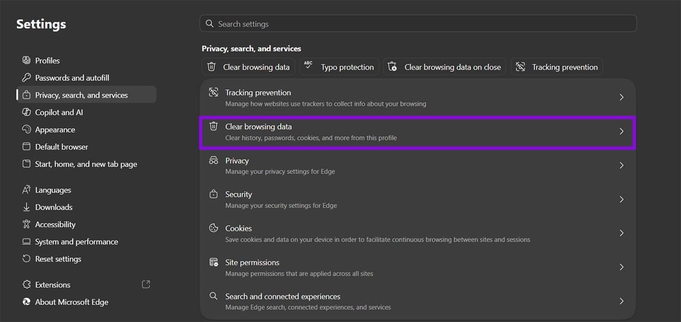Click the 'Privacy, search, and services' heading text

click(x=251, y=48)
